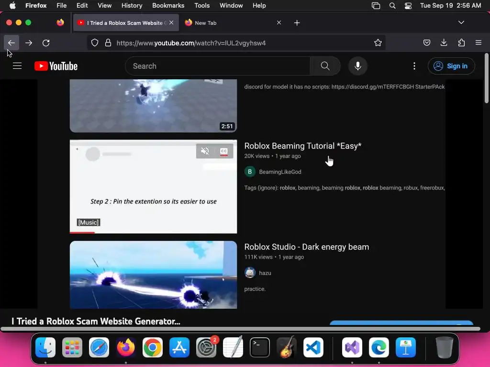Viewport: 490px width, 367px height.
Task: Open Roblox Studio - Dark energy beam
Action: point(307,247)
